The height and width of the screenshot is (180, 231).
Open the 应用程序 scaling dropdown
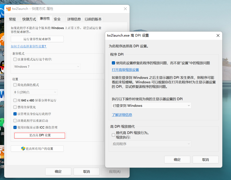tap(152, 144)
